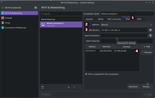Close the System Settings window

153,3
